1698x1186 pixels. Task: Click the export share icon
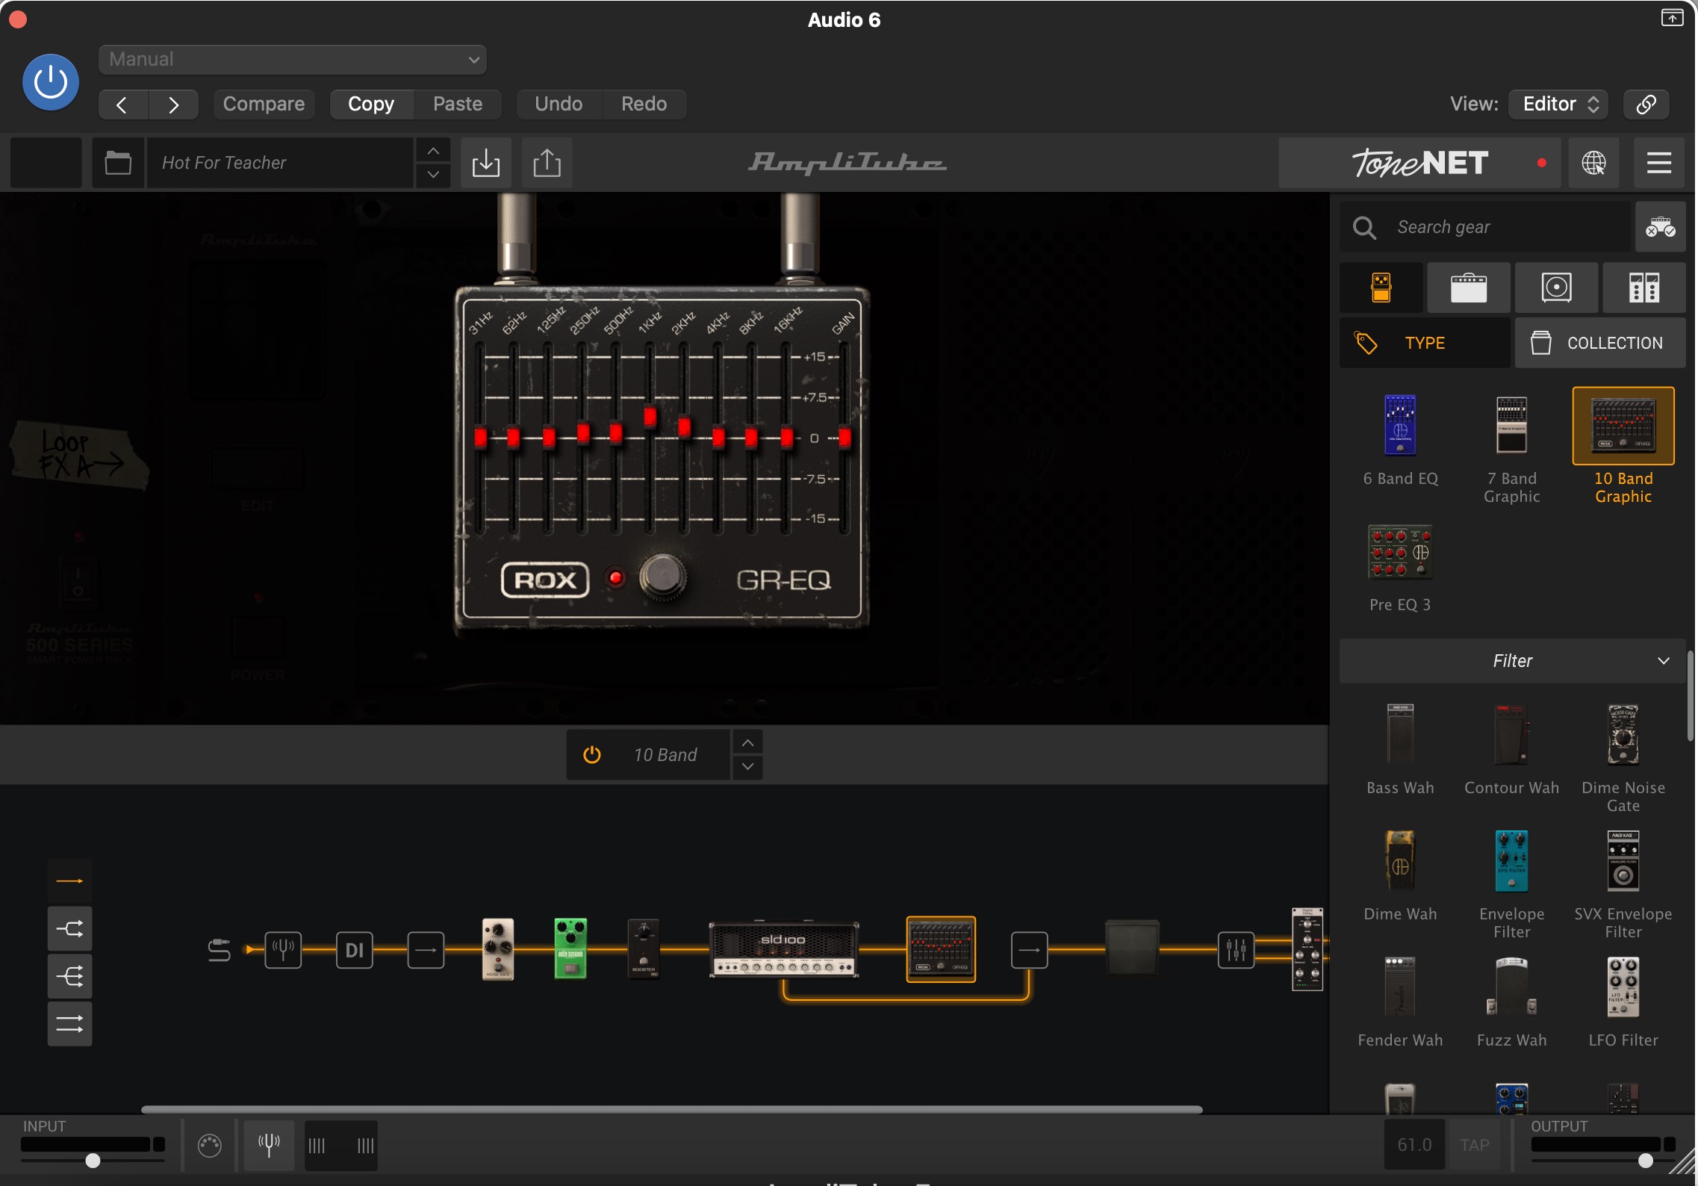pyautogui.click(x=547, y=162)
